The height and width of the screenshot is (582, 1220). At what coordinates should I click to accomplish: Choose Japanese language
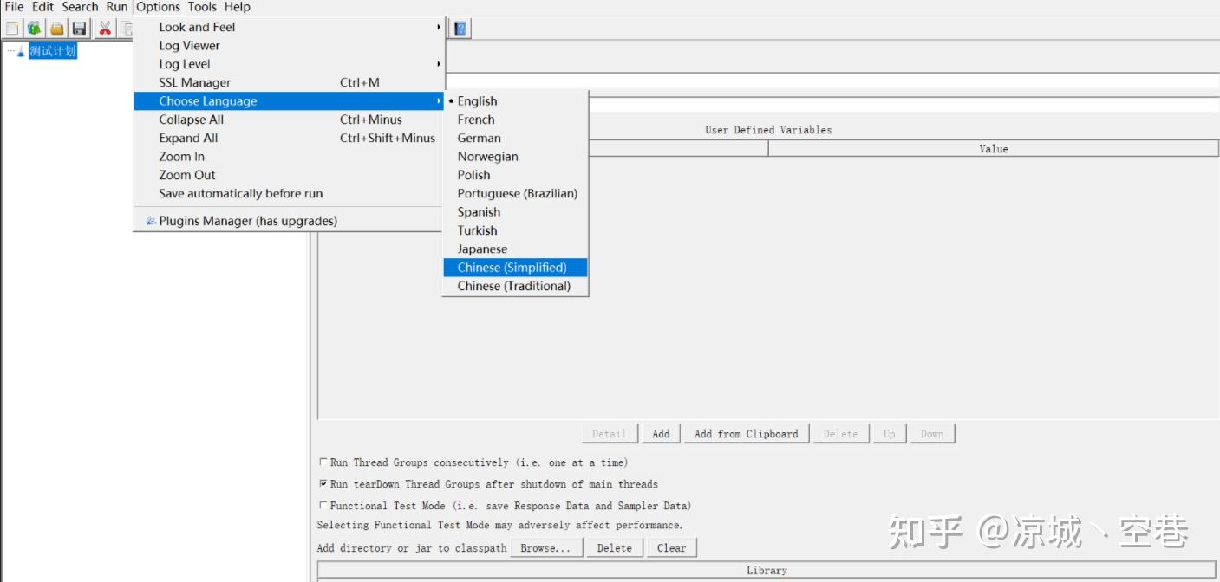point(515,249)
